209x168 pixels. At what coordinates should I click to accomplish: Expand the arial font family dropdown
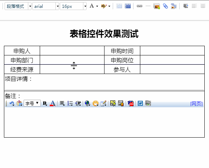point(45,6)
